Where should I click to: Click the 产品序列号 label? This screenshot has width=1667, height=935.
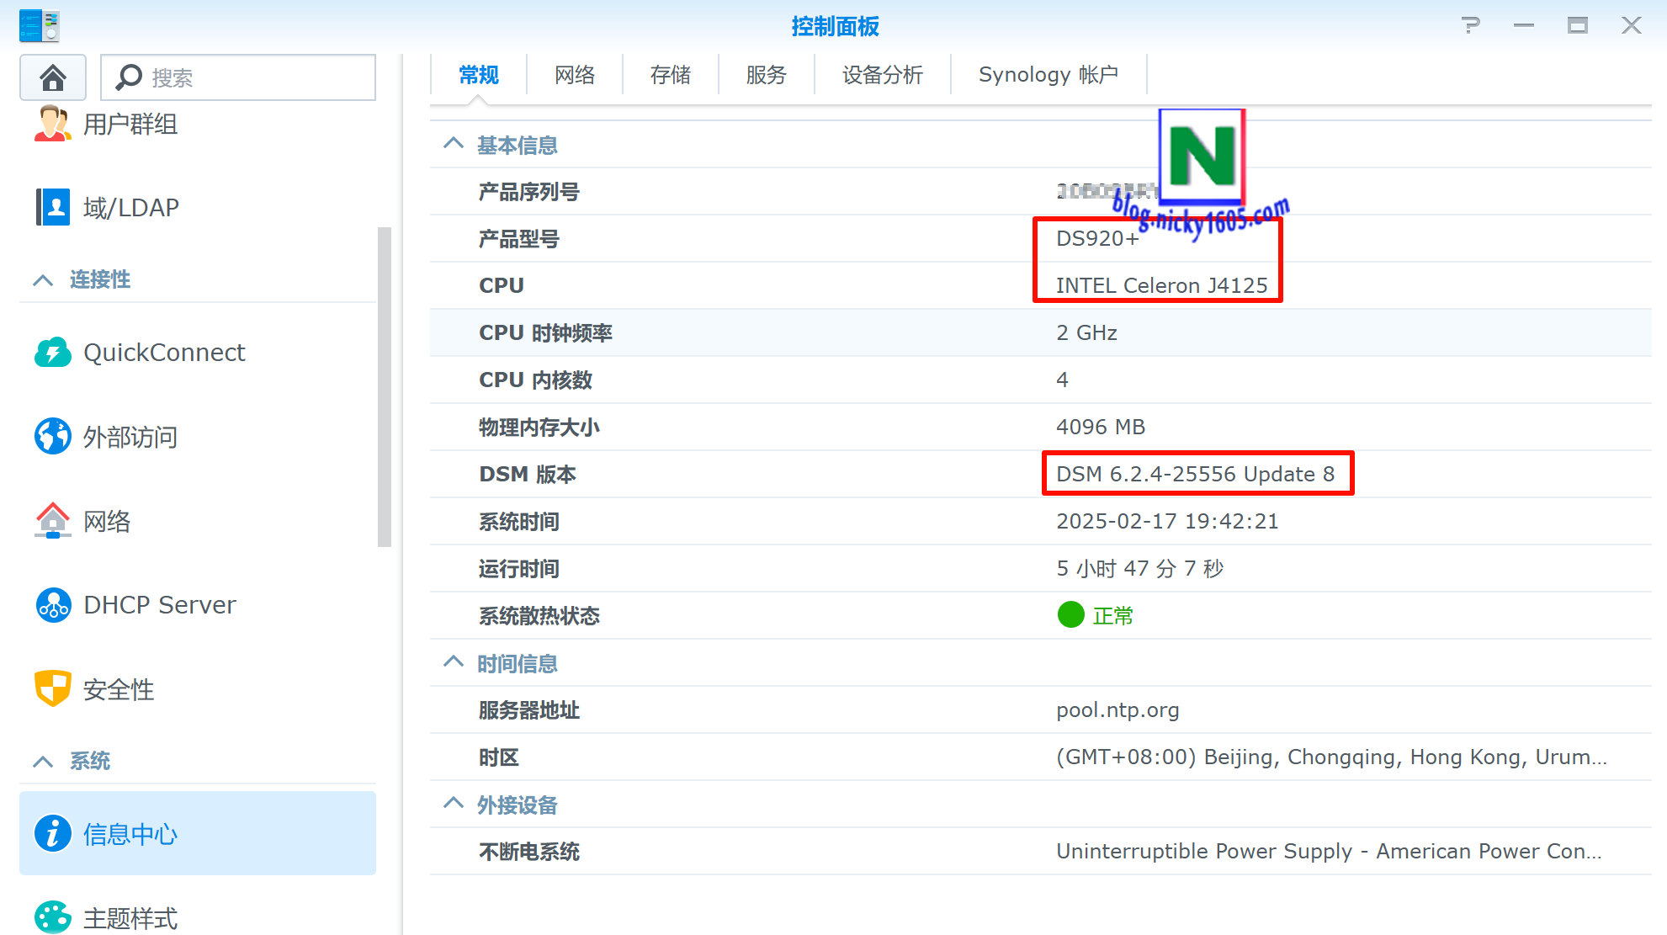(528, 192)
